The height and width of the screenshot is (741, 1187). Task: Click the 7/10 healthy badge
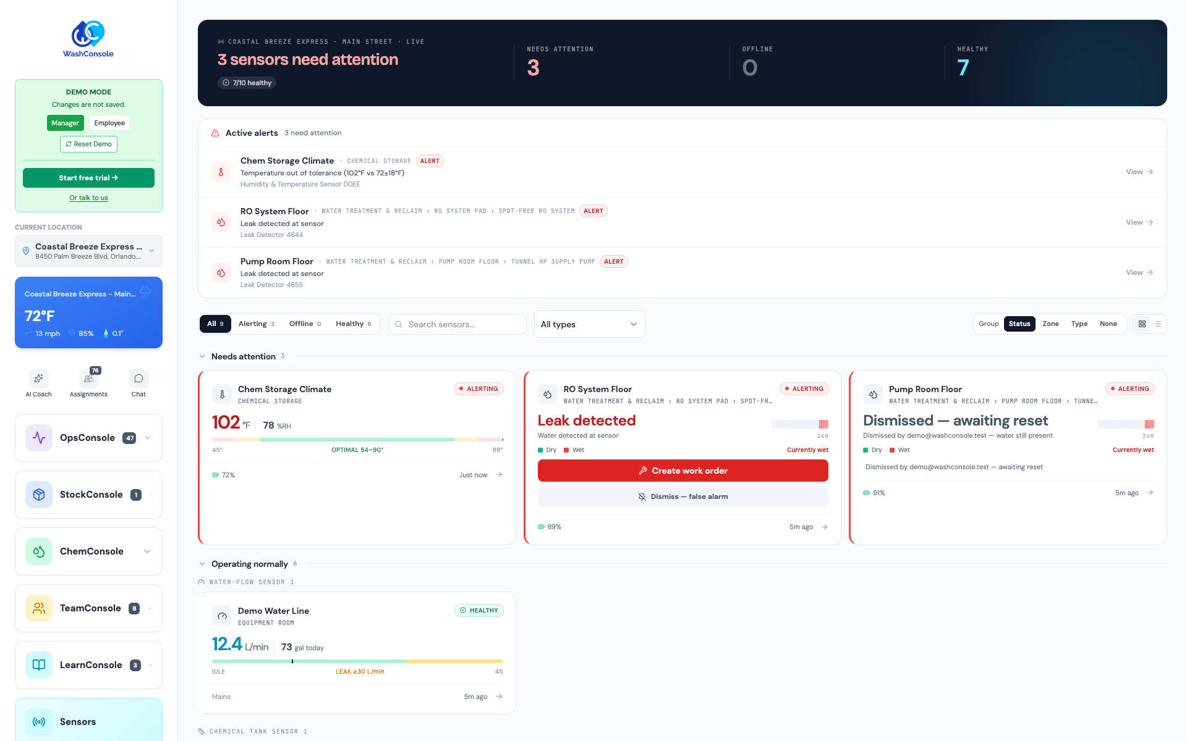[x=247, y=83]
